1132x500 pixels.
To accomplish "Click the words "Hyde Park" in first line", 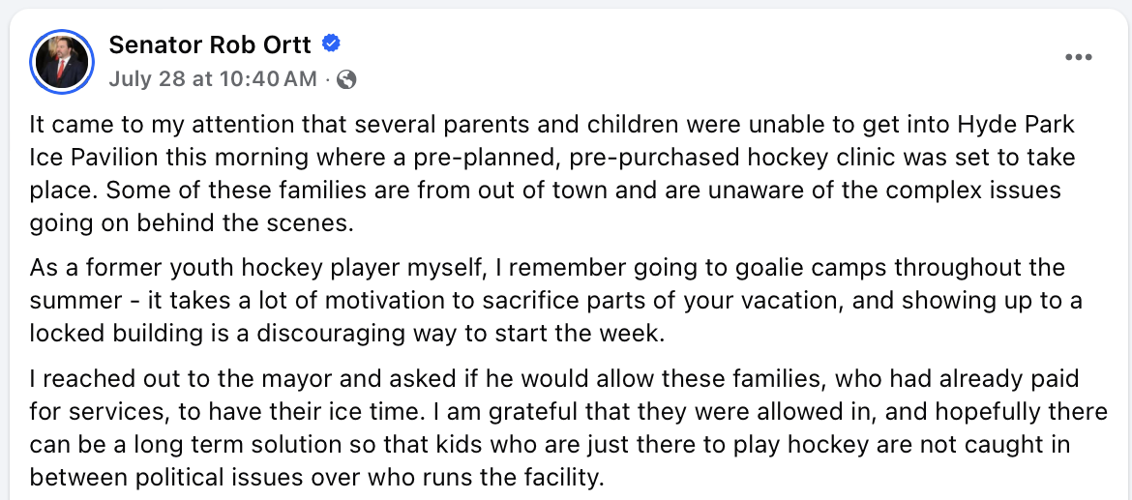I will click(x=1017, y=124).
